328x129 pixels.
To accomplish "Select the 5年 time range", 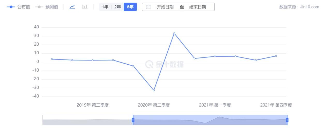I will (130, 7).
